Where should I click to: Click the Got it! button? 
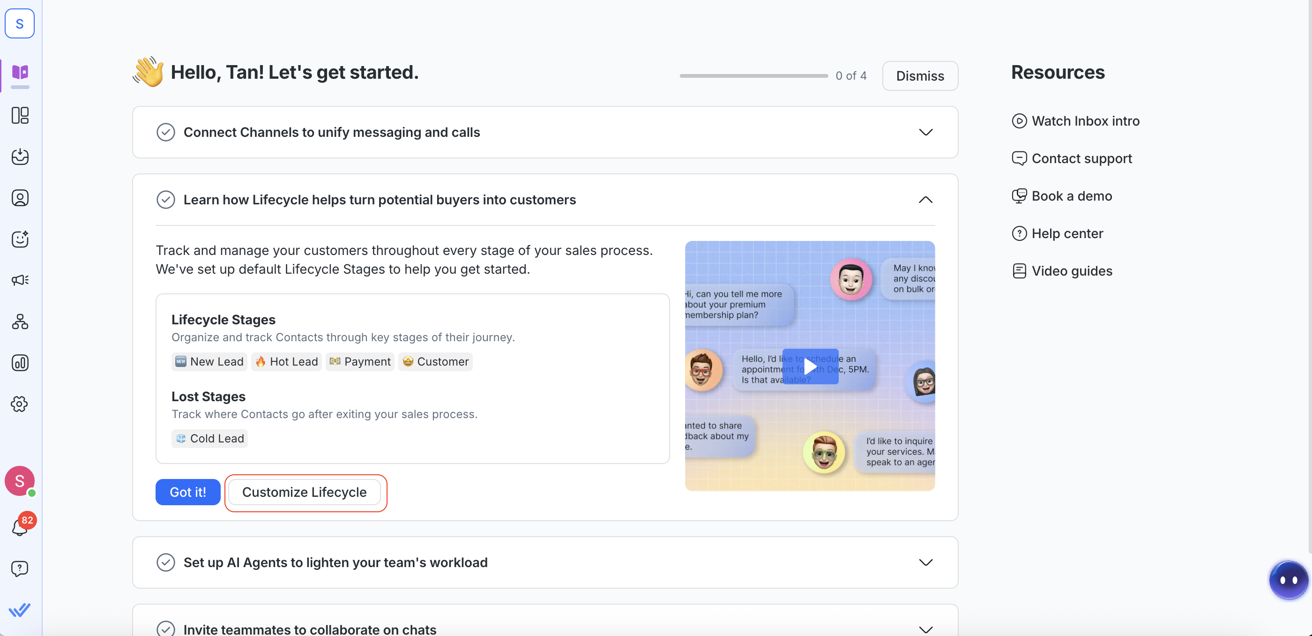(x=188, y=492)
